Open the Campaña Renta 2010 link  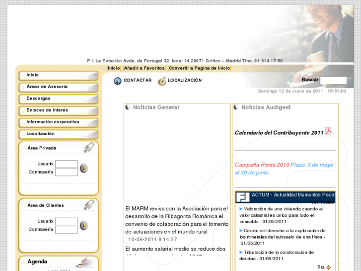pos(262,165)
